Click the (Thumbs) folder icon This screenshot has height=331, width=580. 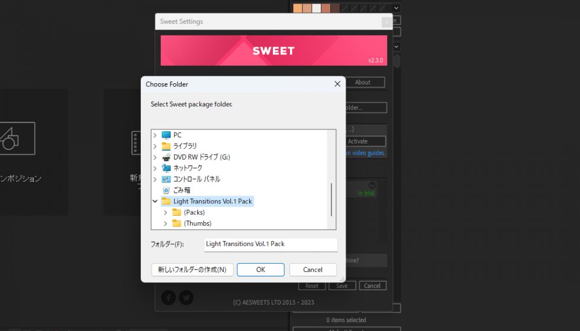click(176, 223)
